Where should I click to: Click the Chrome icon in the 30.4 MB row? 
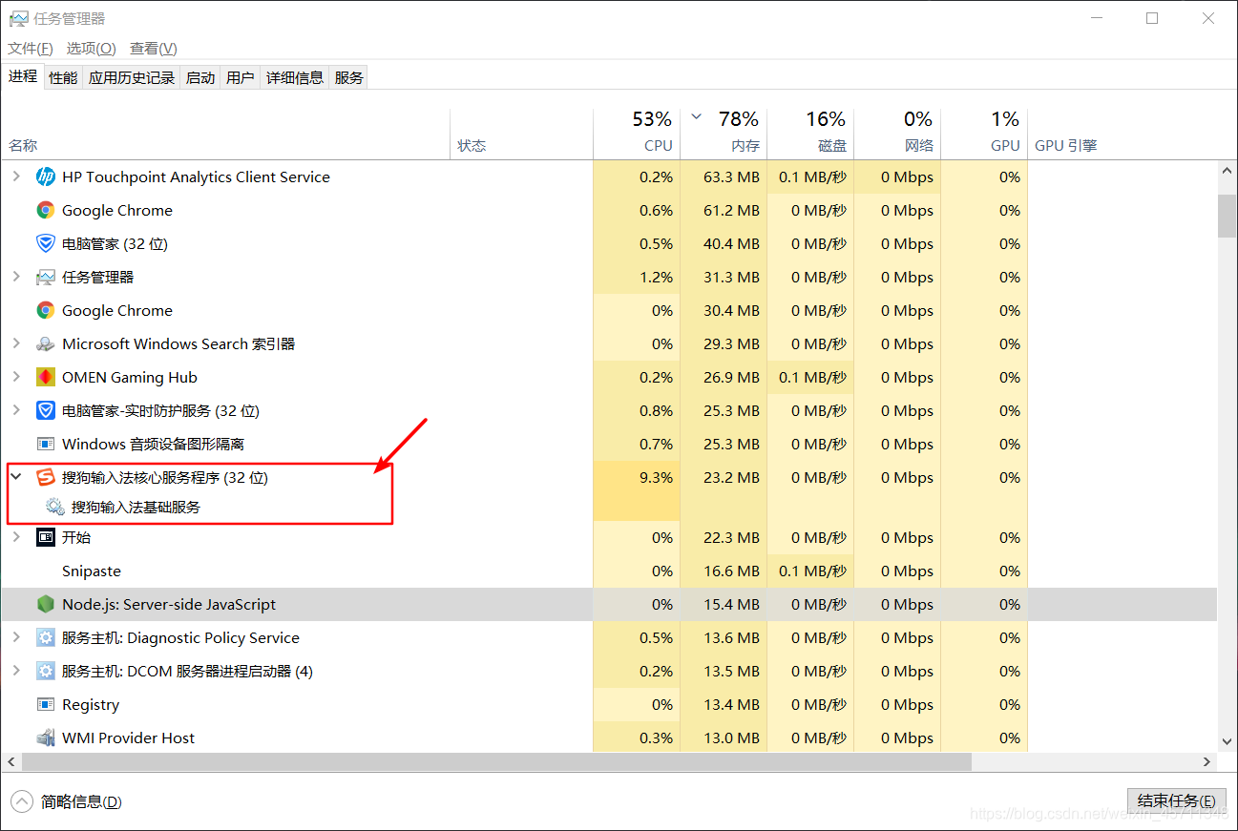45,310
